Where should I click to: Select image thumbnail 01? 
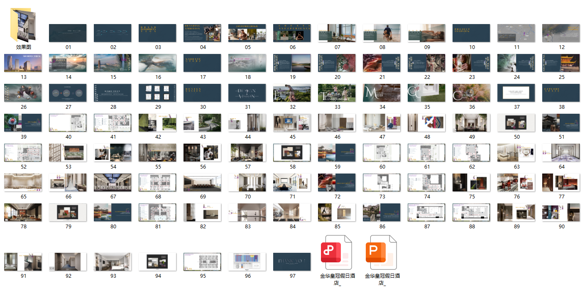click(x=68, y=33)
